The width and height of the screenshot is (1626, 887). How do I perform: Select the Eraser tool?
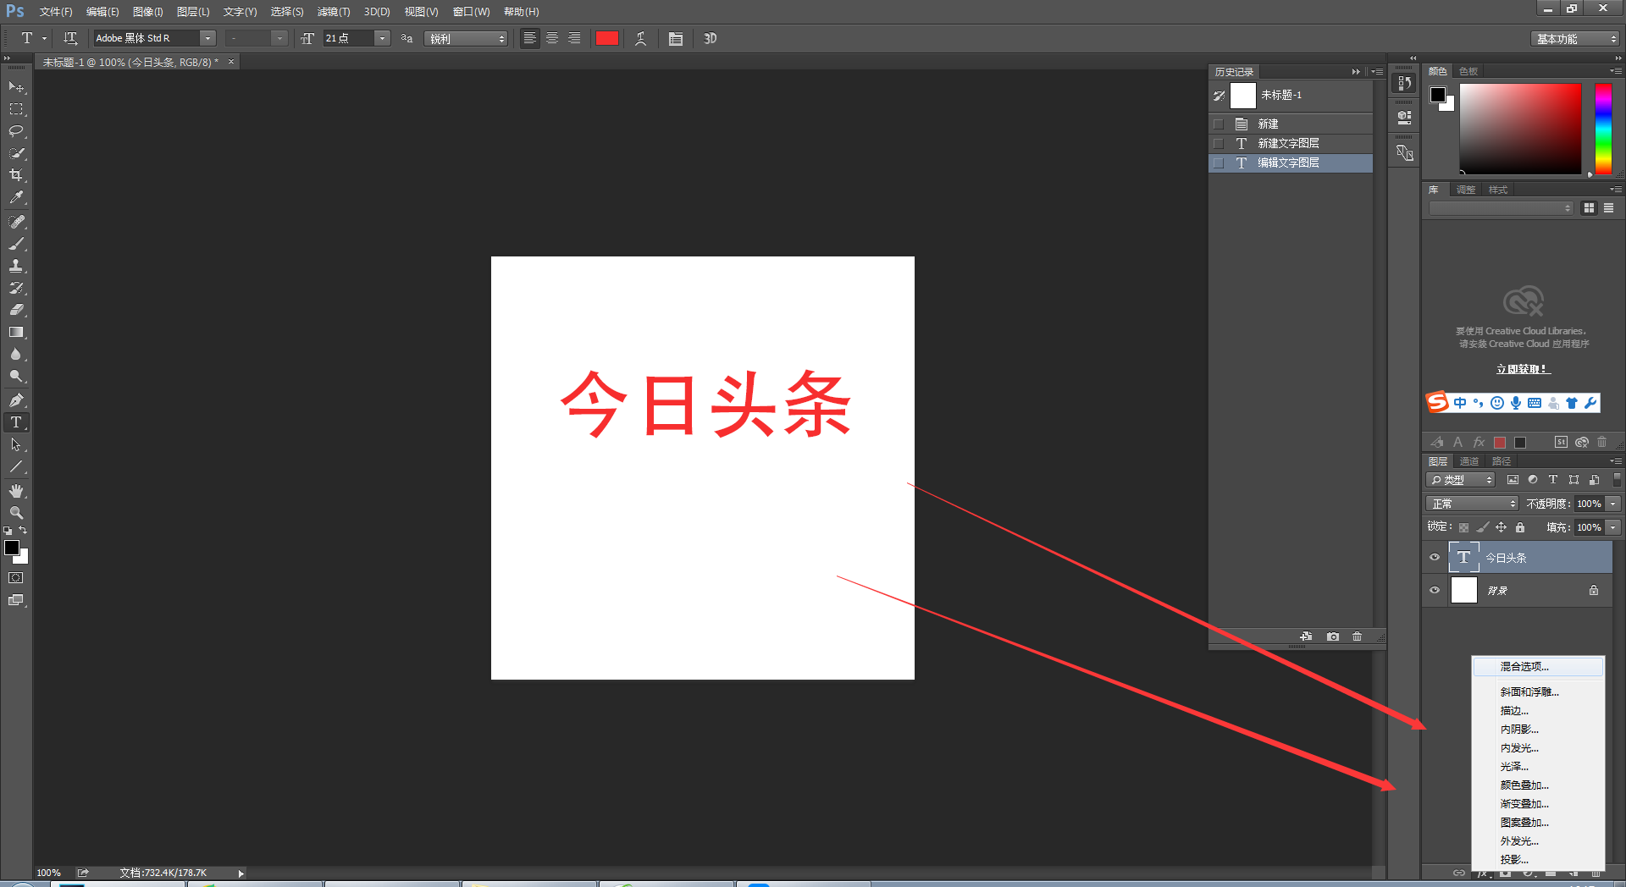[x=16, y=310]
